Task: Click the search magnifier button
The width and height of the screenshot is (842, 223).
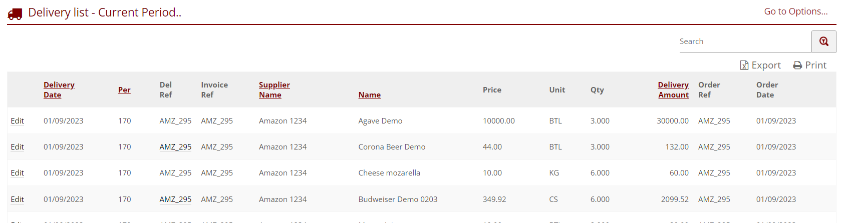Action: (823, 41)
